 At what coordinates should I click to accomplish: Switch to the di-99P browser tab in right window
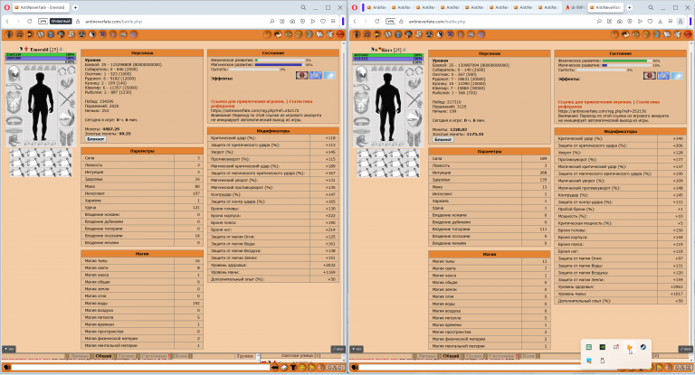(575, 7)
